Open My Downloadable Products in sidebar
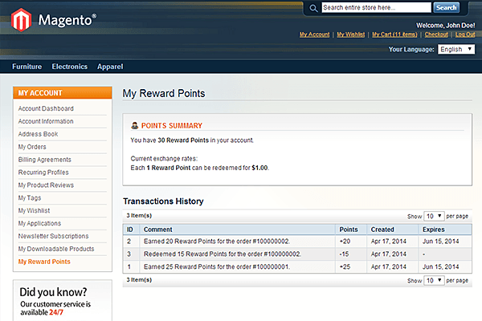Viewport: 482px width, 321px height. (x=56, y=249)
